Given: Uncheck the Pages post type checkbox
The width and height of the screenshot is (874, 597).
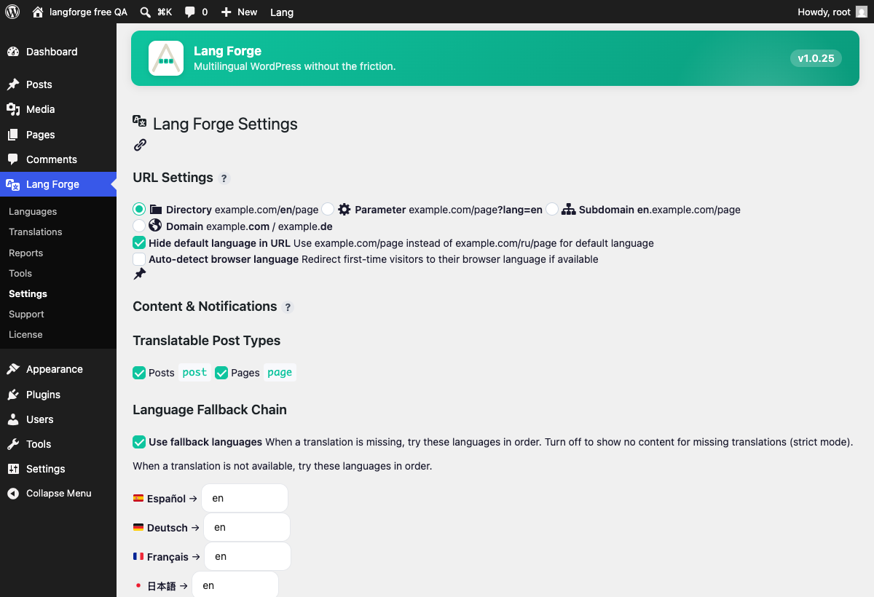Looking at the screenshot, I should click(x=221, y=373).
